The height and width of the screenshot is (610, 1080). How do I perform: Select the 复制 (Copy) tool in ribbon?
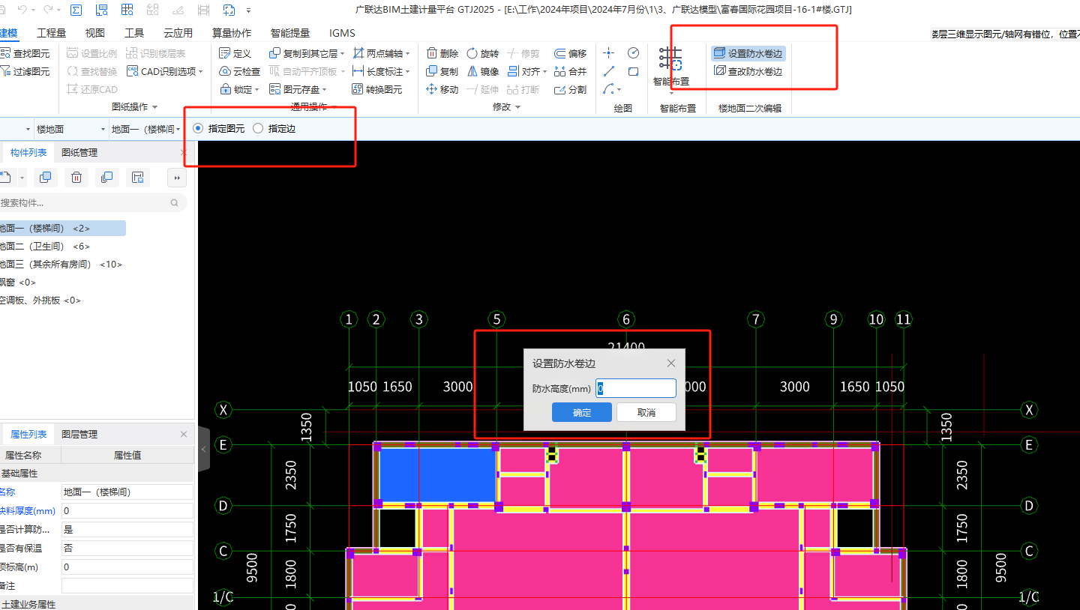[442, 71]
